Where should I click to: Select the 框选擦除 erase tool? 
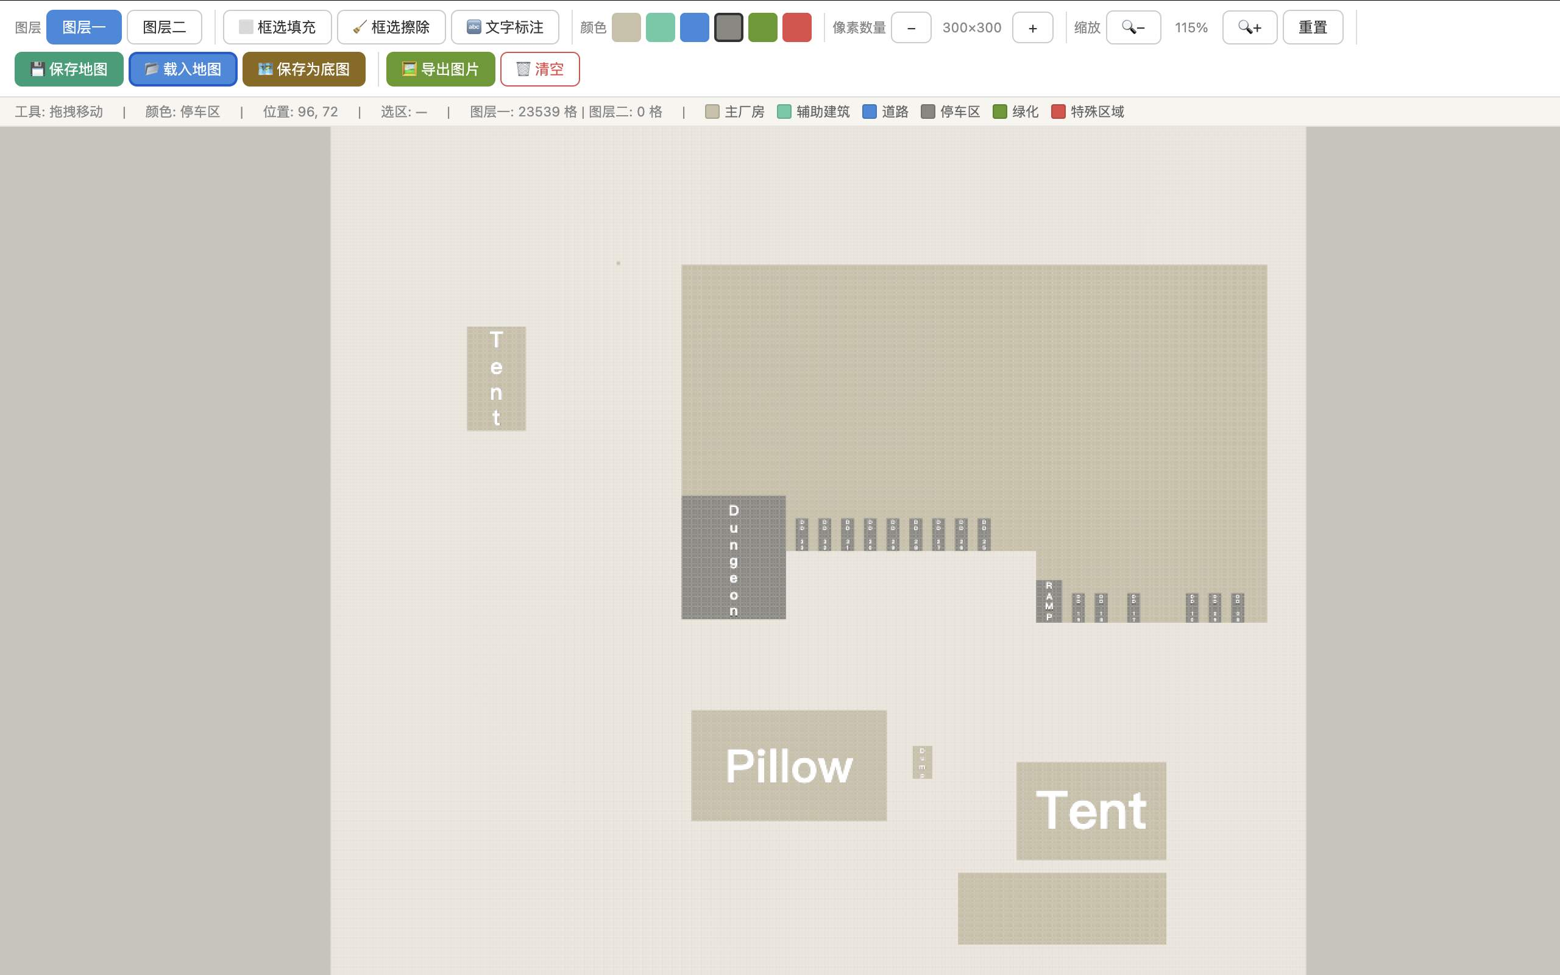[x=391, y=27]
